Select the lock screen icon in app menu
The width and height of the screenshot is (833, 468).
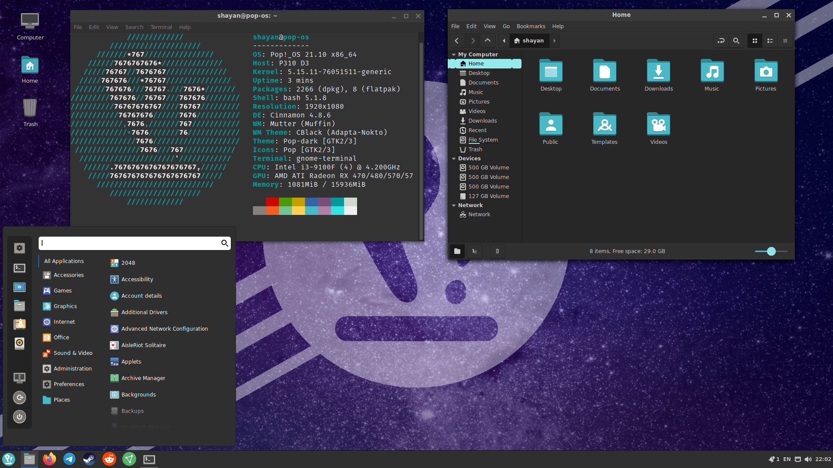tap(20, 378)
